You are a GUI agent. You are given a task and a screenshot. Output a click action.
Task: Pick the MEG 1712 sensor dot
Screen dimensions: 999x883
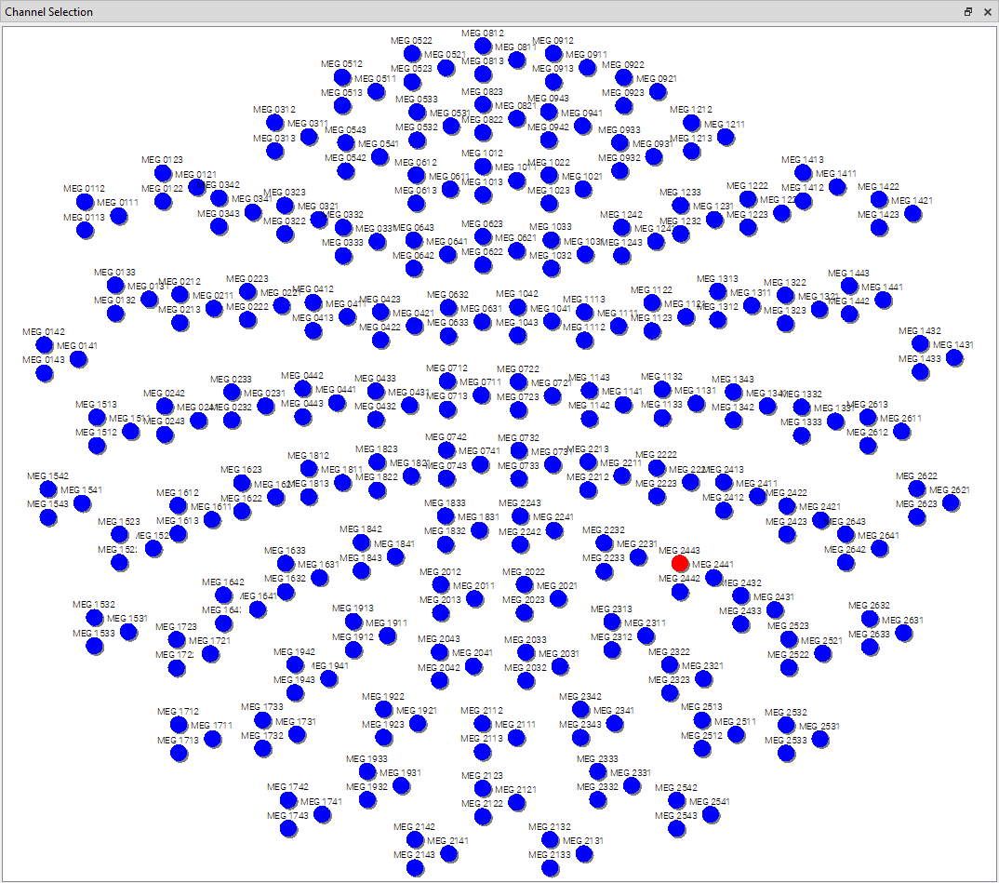[x=179, y=724]
